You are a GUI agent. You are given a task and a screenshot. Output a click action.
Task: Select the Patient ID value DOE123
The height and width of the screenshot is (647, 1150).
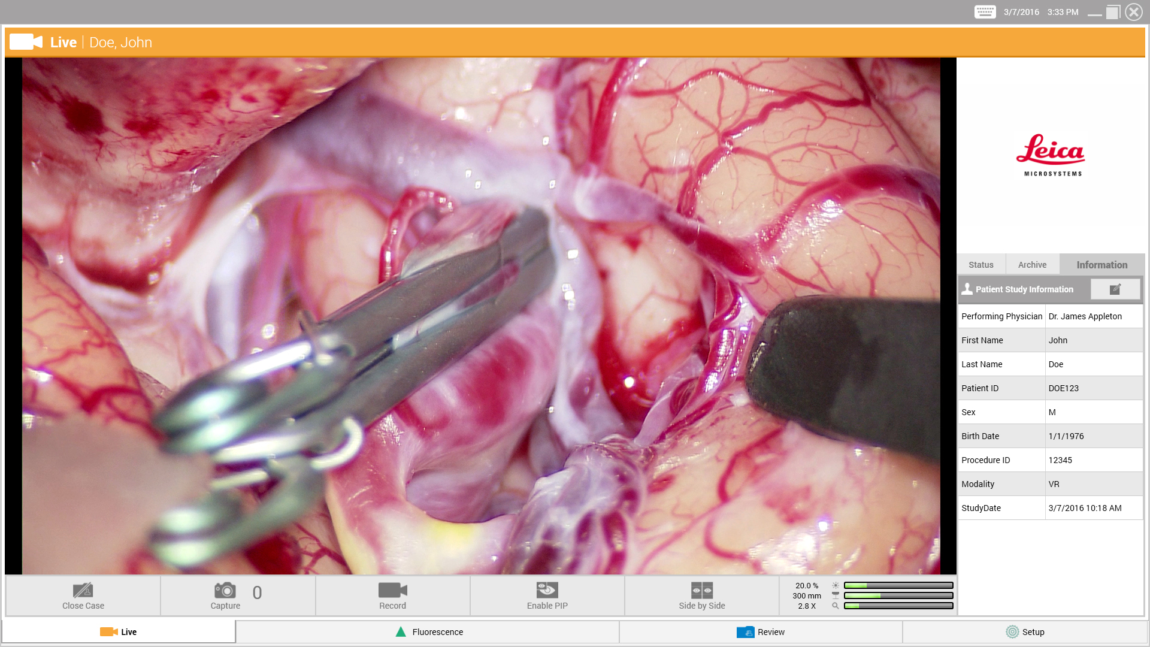point(1063,388)
